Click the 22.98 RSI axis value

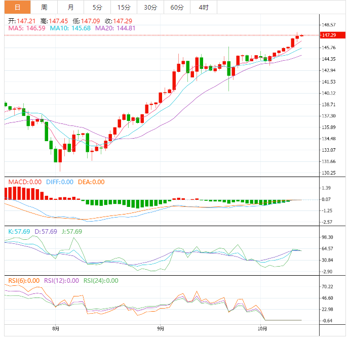click(327, 310)
